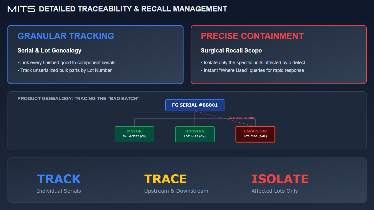Screen dimensions: 374x210
Task: Click the Serial & Lot Genealogy subheading
Action: 49,51
